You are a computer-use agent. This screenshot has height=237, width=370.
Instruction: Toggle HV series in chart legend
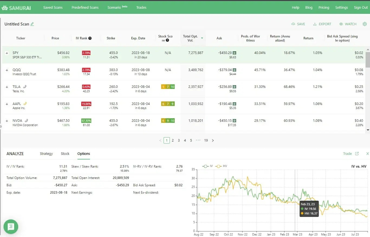[x=221, y=166]
